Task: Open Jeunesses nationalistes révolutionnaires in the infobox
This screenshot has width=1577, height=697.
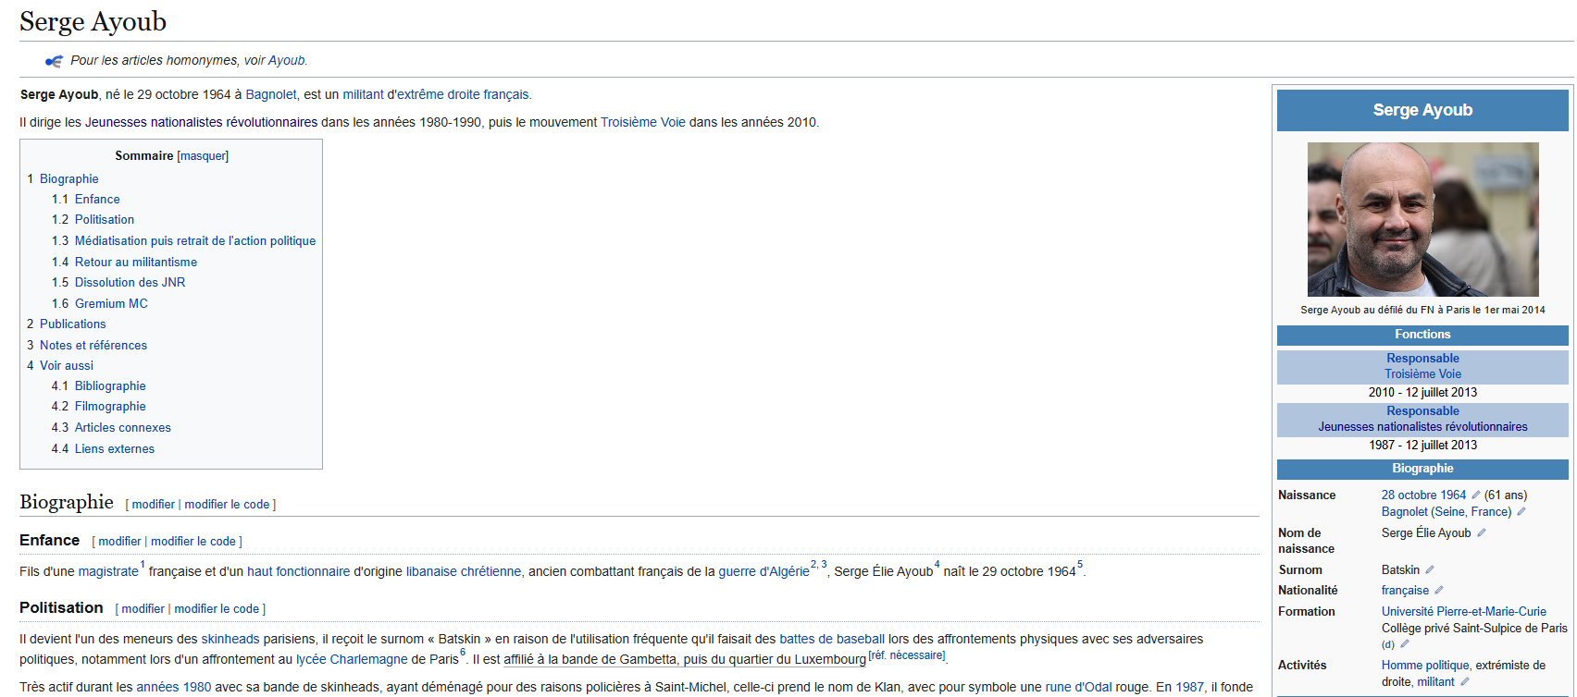Action: coord(1423,427)
